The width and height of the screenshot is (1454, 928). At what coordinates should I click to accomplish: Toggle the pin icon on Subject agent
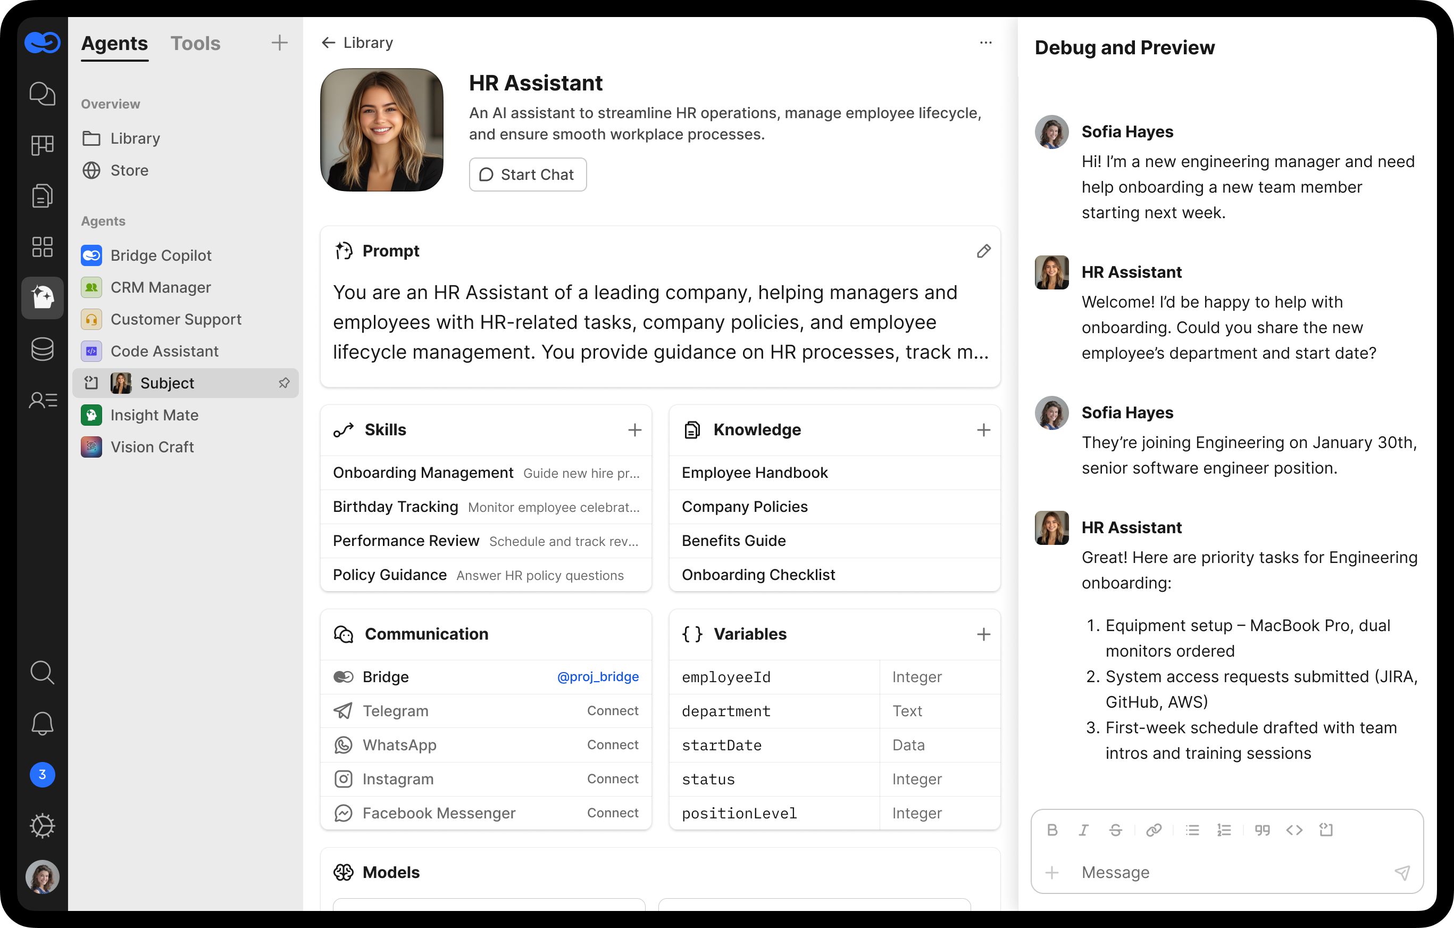pos(284,383)
